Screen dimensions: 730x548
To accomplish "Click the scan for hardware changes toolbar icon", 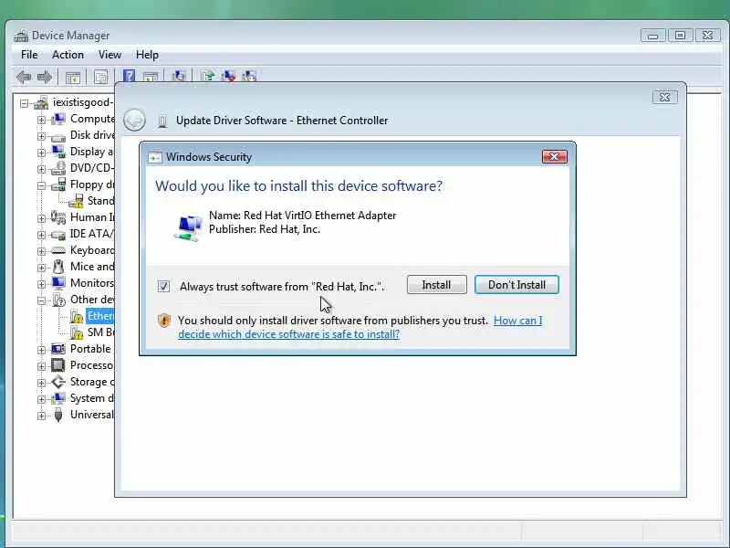I will (178, 76).
